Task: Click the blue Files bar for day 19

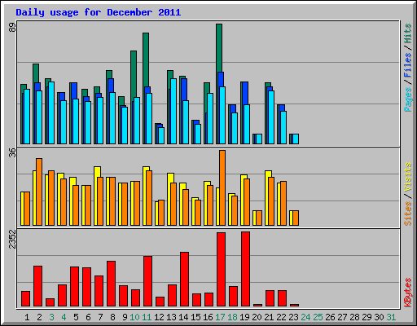Action: point(245,93)
